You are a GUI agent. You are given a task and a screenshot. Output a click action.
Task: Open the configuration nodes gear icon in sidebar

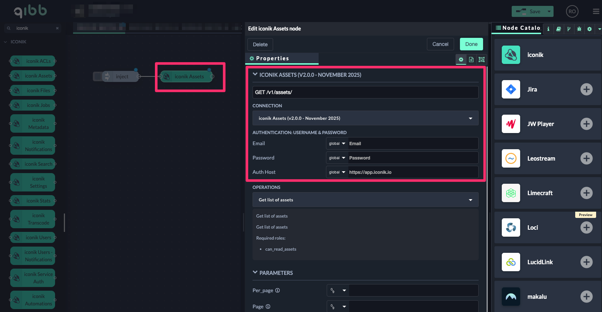(x=589, y=29)
